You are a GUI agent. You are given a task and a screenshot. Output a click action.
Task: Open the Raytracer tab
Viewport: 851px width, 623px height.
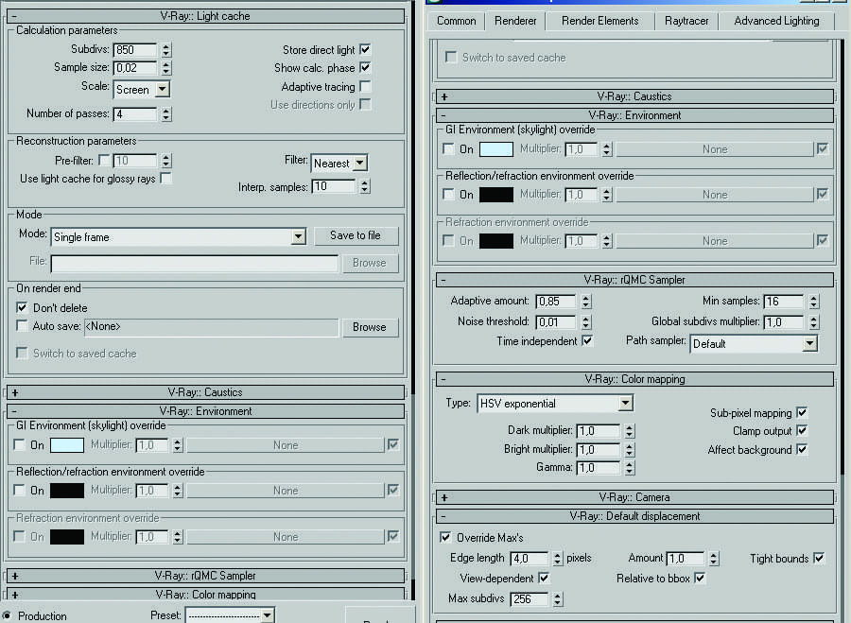click(686, 21)
